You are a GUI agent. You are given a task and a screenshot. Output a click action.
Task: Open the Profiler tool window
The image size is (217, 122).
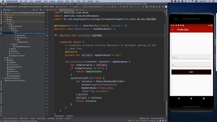coord(51,118)
